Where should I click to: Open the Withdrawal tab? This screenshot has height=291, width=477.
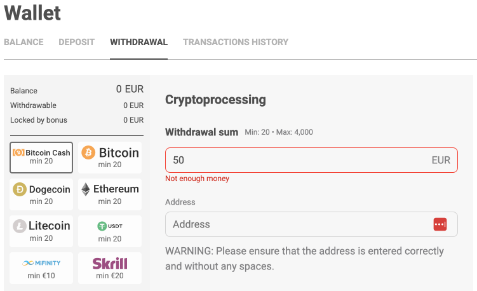[x=138, y=43]
